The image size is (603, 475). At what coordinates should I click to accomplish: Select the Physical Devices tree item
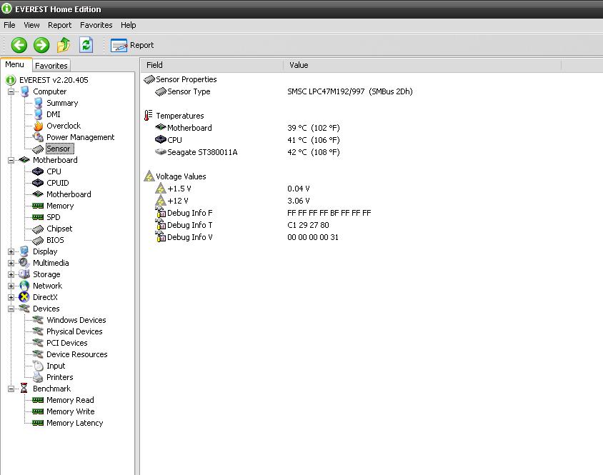click(74, 331)
